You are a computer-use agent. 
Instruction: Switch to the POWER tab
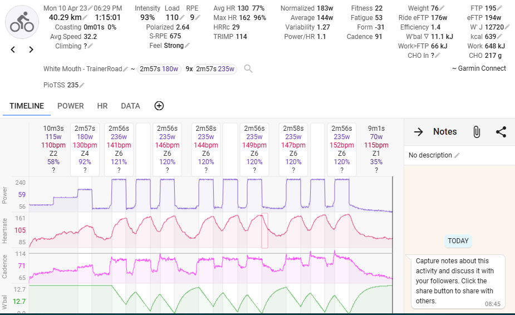point(71,106)
